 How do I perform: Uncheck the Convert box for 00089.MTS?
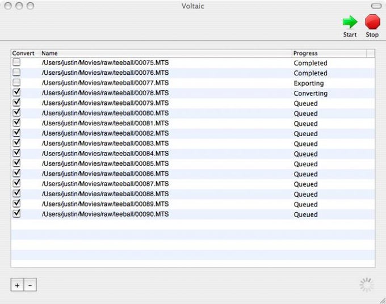(x=16, y=204)
